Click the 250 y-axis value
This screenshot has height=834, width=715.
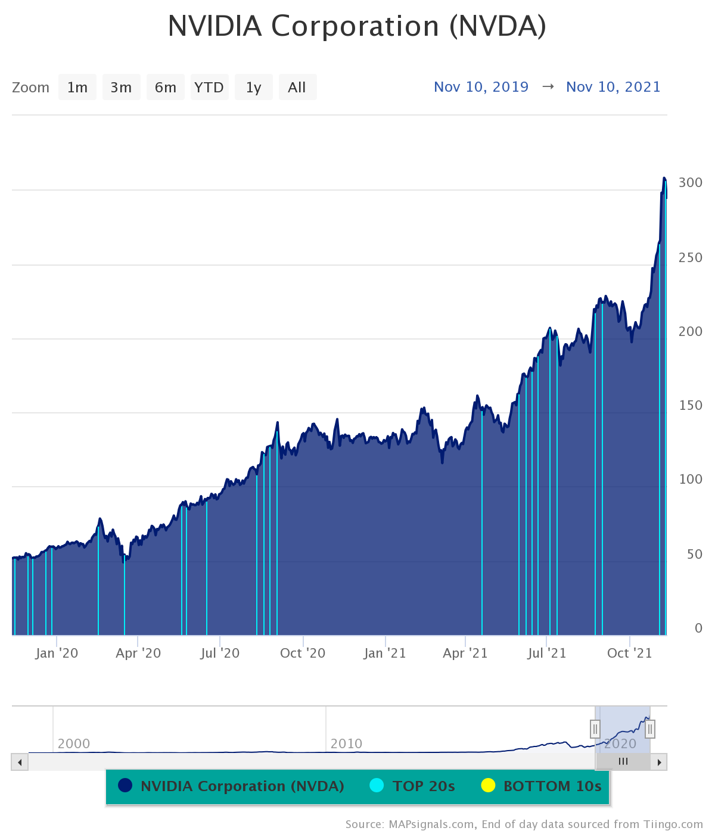click(691, 258)
